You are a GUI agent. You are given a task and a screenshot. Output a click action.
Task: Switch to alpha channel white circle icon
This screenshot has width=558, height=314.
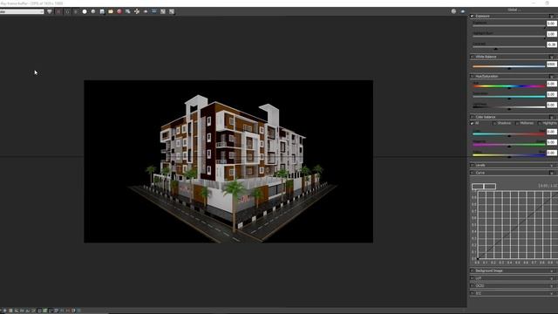(85, 11)
